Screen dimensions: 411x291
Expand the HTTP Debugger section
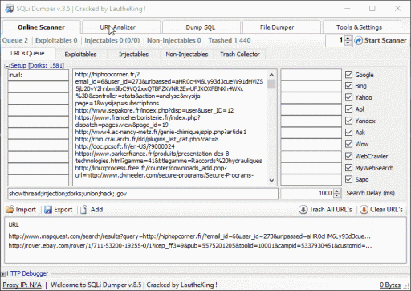click(3, 274)
